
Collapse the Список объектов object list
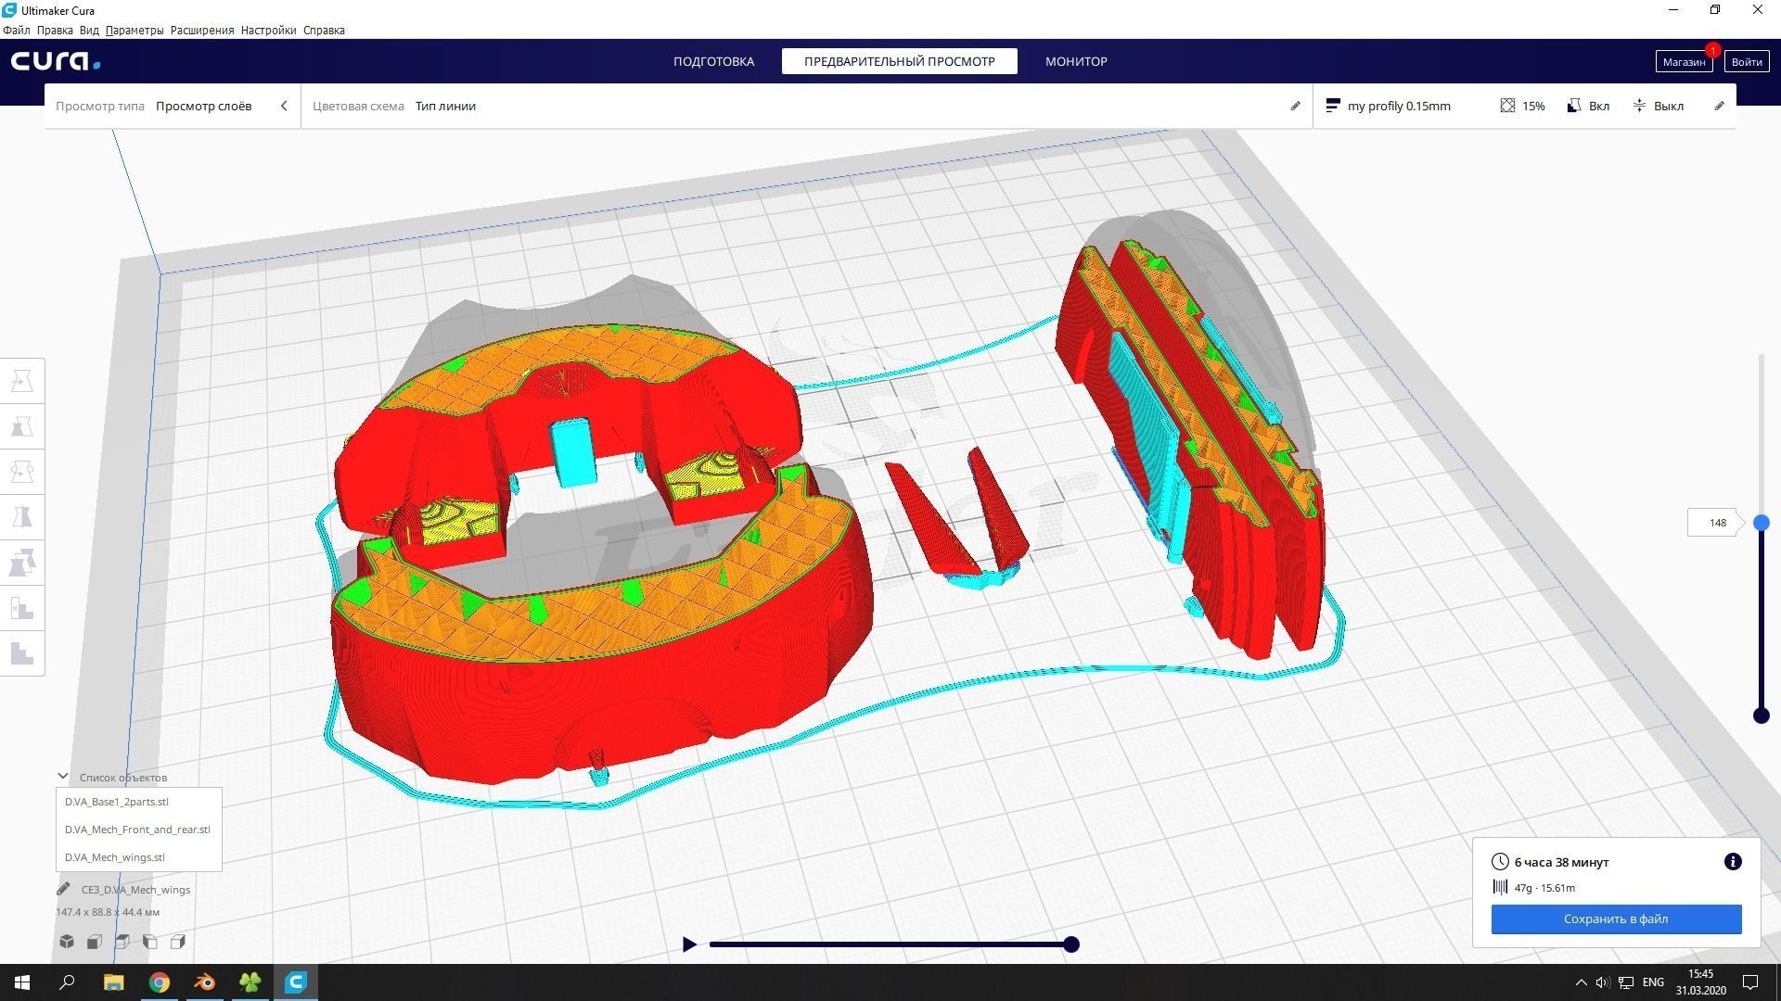point(63,777)
